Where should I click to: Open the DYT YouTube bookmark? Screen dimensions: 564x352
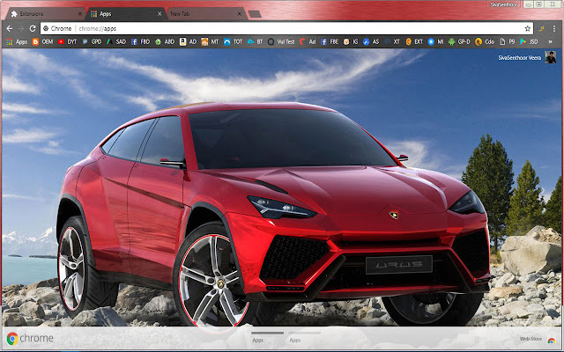tap(67, 41)
